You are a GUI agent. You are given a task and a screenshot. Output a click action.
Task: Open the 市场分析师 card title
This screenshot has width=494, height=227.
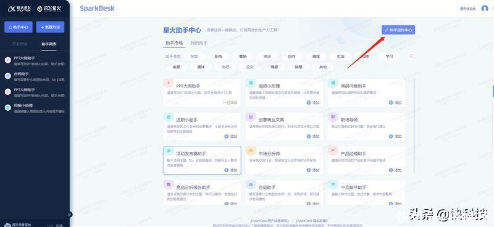(x=269, y=154)
